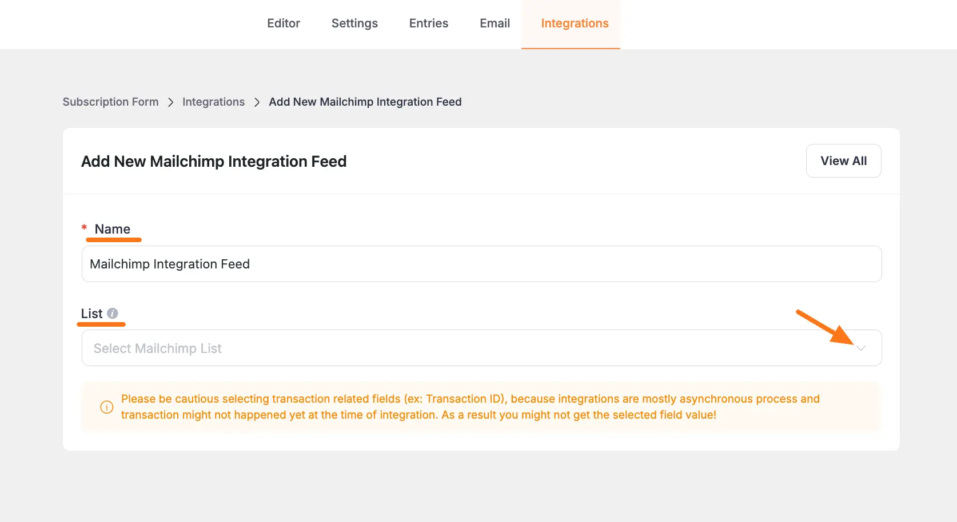The image size is (957, 522).
Task: Open the Email tab
Action: [495, 23]
